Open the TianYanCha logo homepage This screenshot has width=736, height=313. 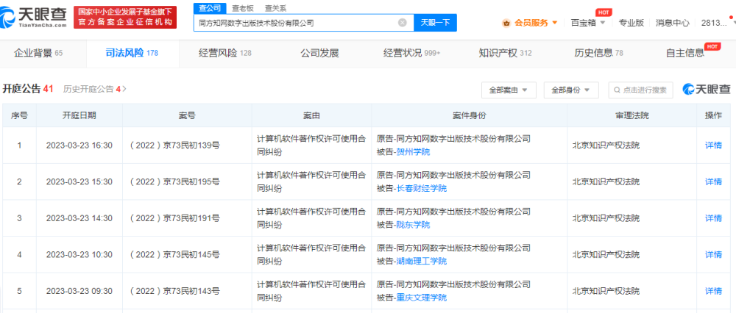[34, 18]
